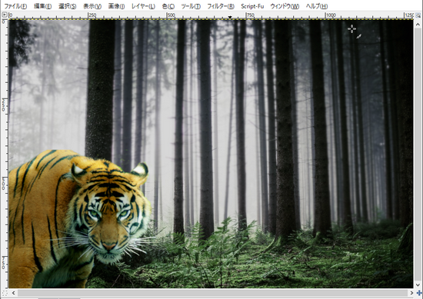Click the image menu triangle button at ruler corner
This screenshot has width=423, height=299.
pyautogui.click(x=5, y=15)
